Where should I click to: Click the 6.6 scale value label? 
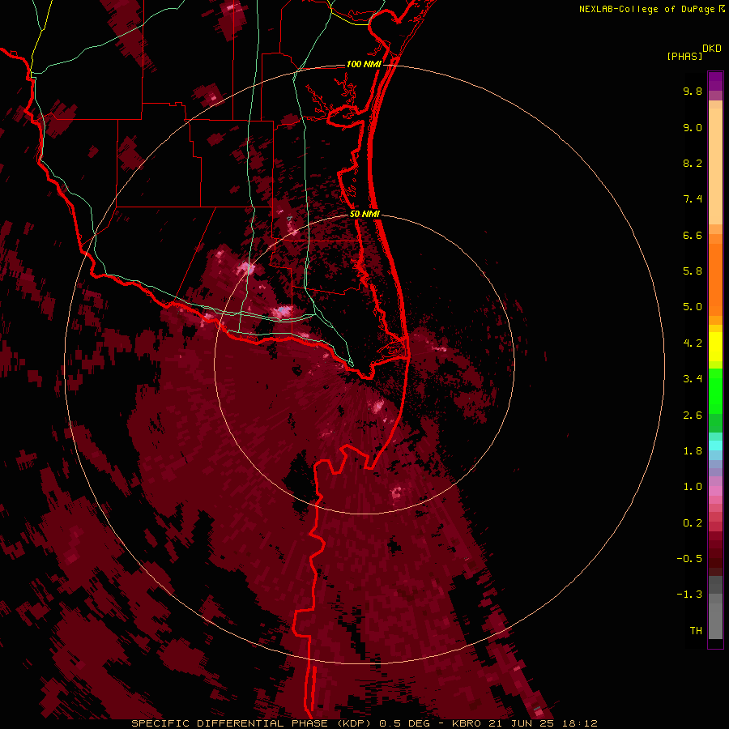(693, 235)
